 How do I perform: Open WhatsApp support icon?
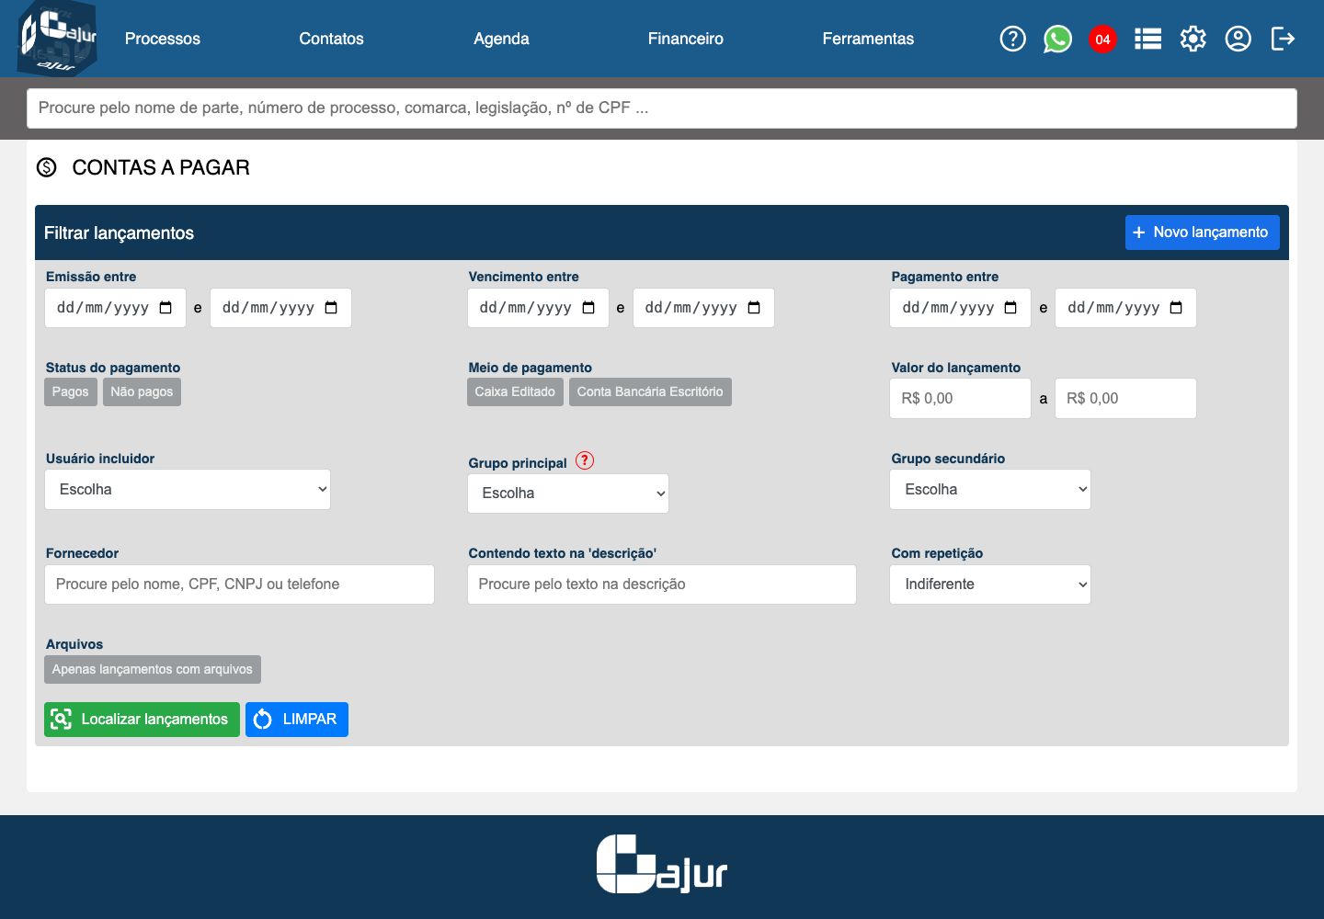click(x=1057, y=39)
